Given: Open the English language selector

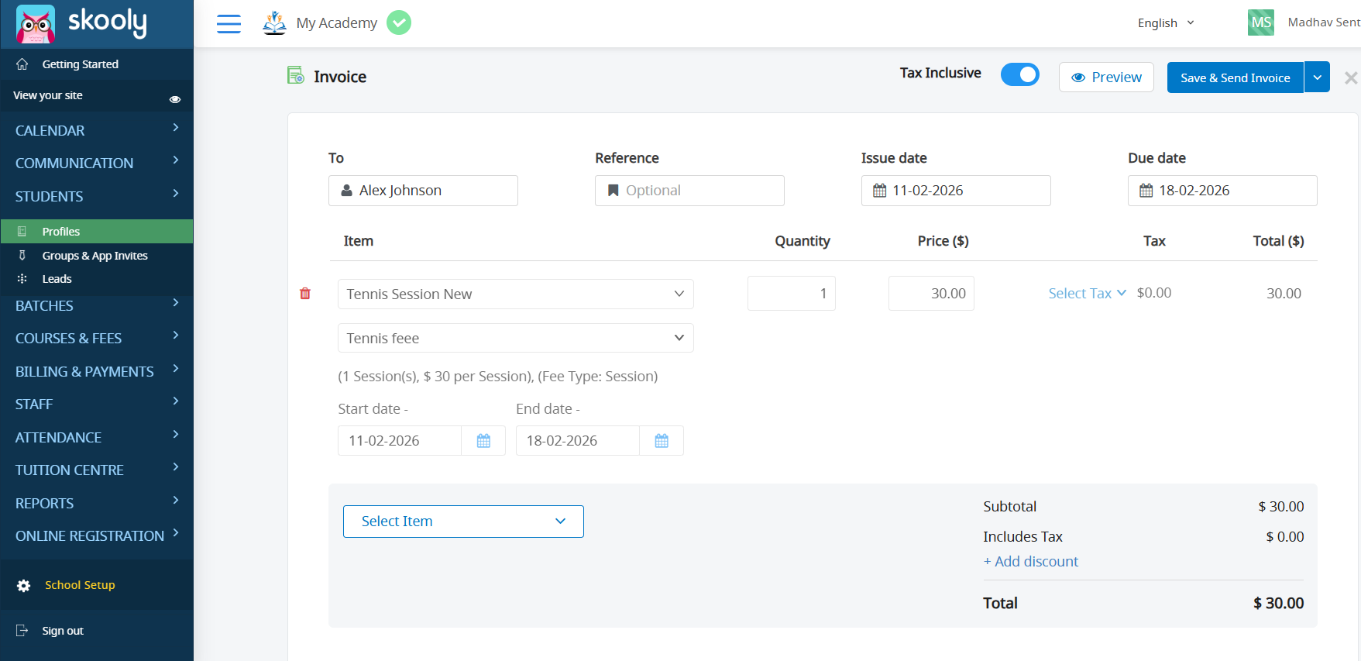Looking at the screenshot, I should [x=1166, y=23].
